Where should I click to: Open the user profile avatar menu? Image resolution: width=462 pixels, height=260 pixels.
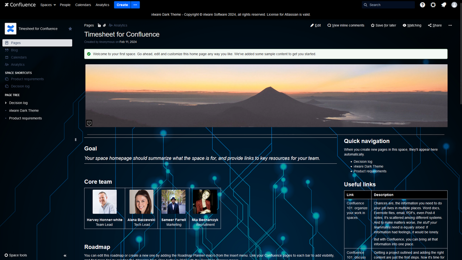[454, 5]
